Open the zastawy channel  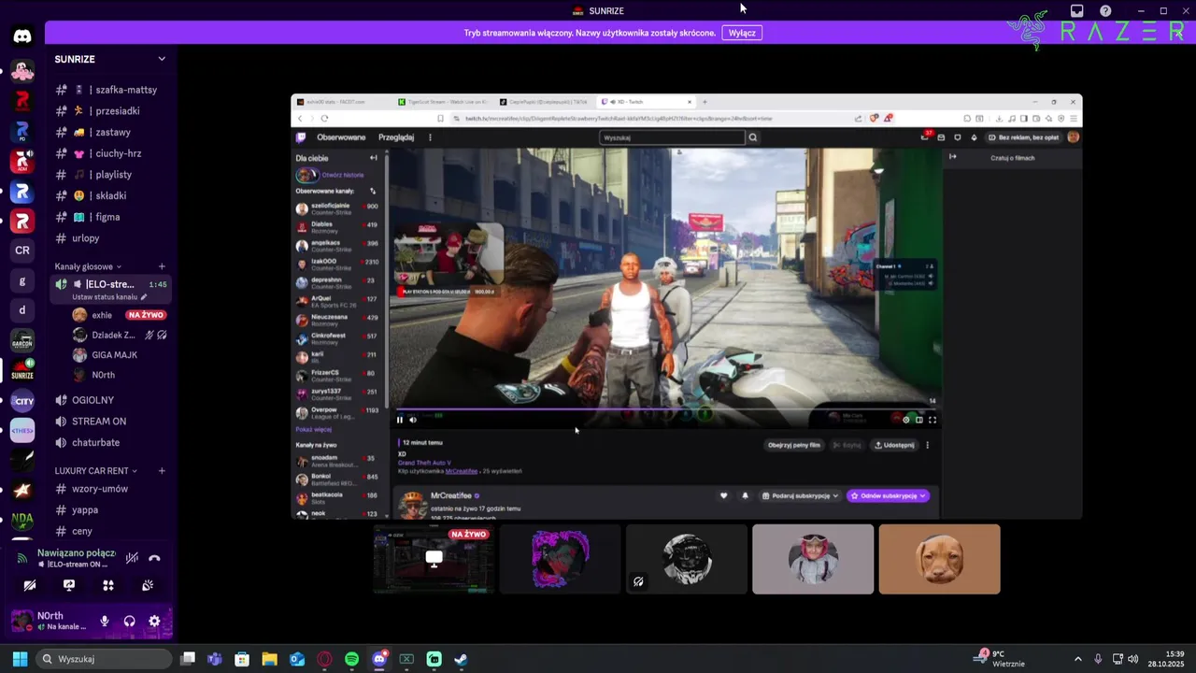pyautogui.click(x=110, y=132)
